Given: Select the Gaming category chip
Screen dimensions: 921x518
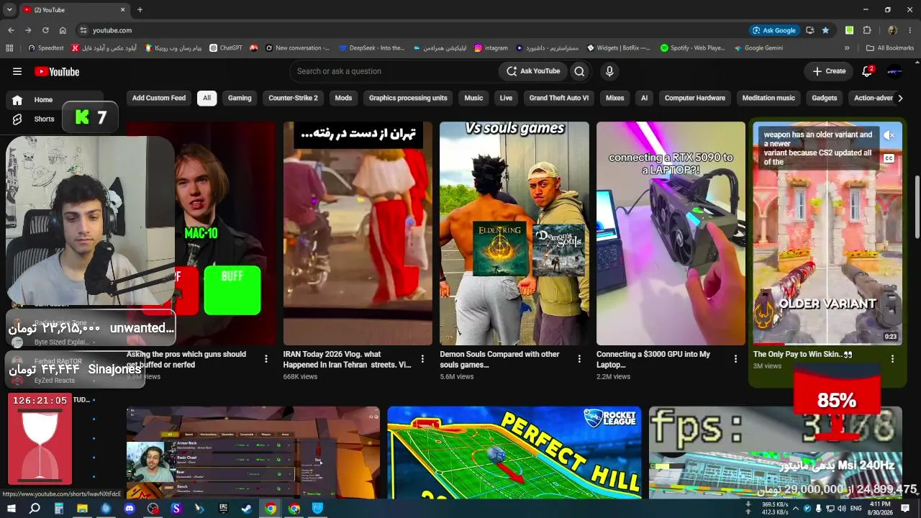Looking at the screenshot, I should tap(240, 98).
